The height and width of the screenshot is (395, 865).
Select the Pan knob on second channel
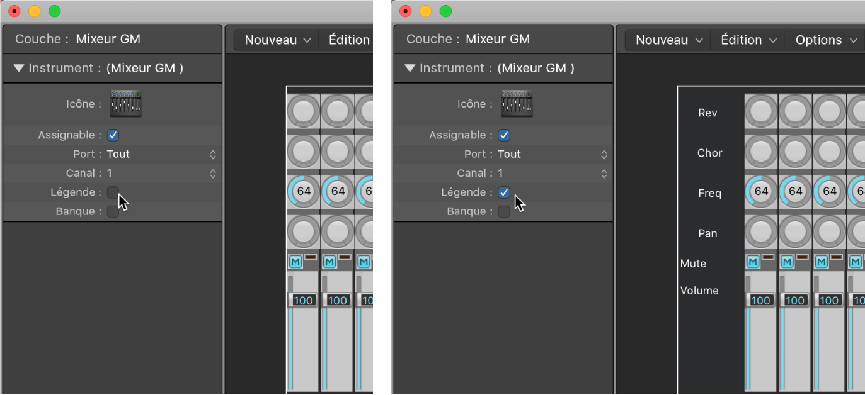pos(795,233)
